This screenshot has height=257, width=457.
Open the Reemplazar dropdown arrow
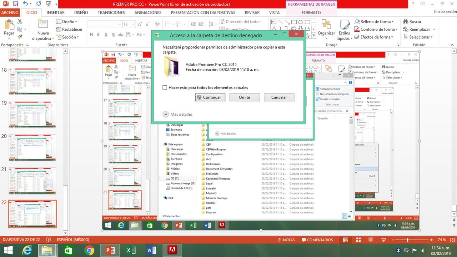[434, 29]
